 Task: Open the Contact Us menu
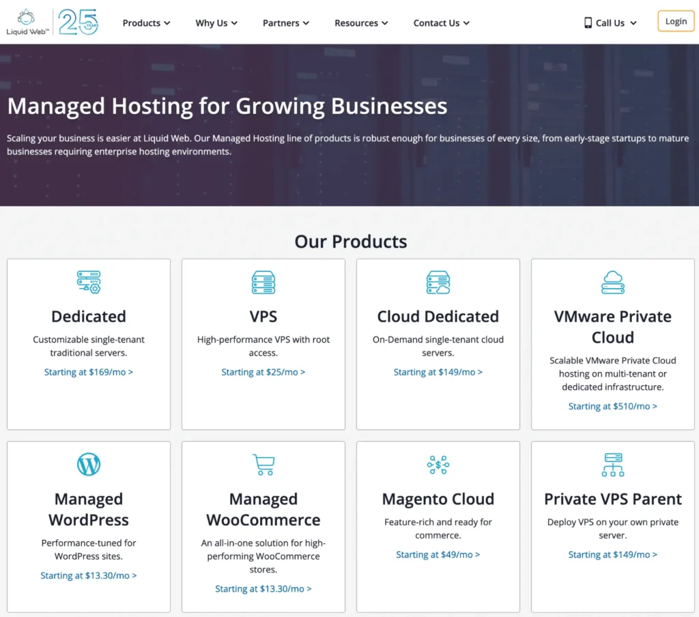(x=442, y=23)
